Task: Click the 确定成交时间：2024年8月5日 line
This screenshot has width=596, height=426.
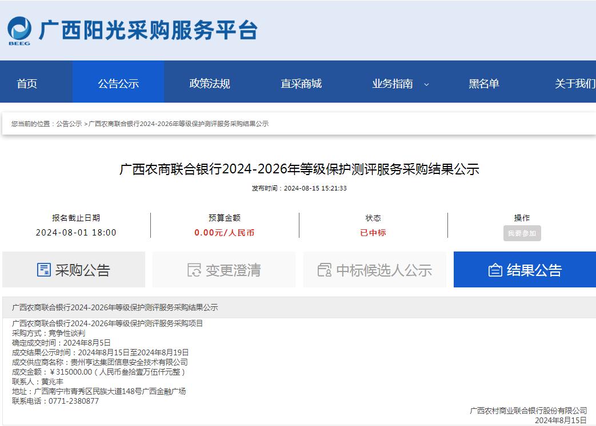Action: (x=61, y=343)
